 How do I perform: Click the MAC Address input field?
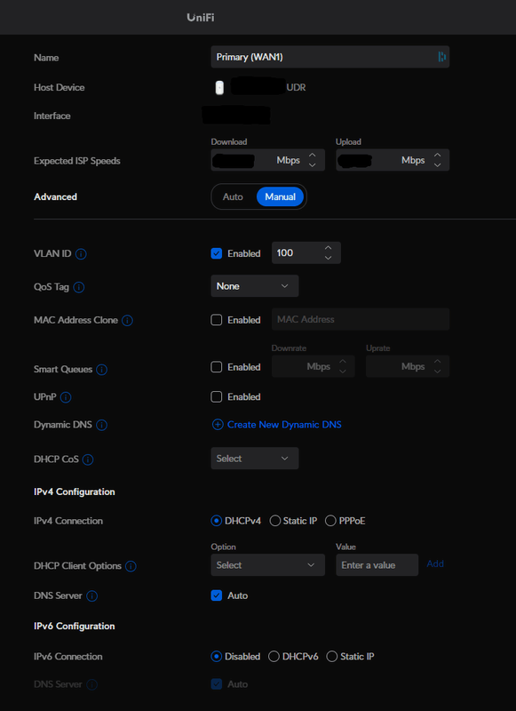coord(361,319)
